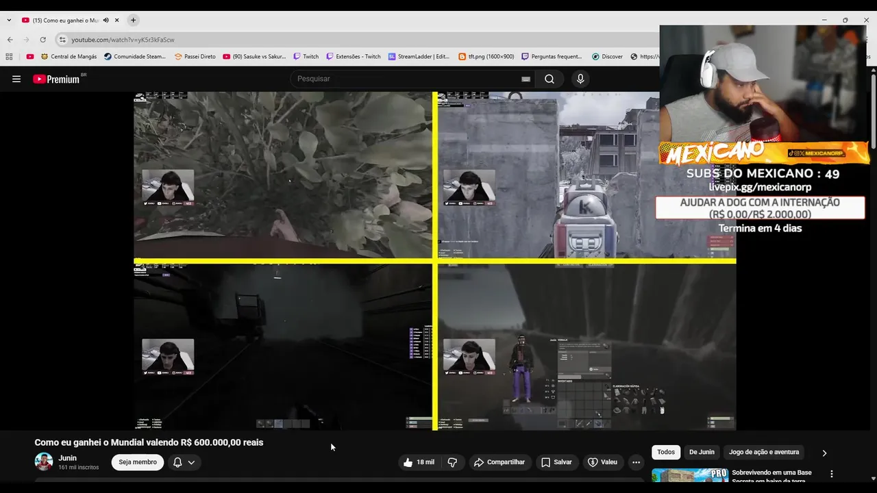Open more actions three-dot menu below video
877x493 pixels.
point(636,462)
